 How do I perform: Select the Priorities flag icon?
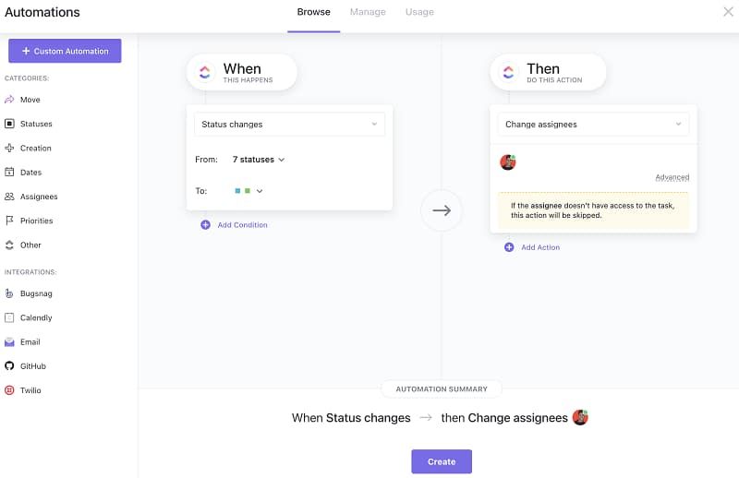9,221
